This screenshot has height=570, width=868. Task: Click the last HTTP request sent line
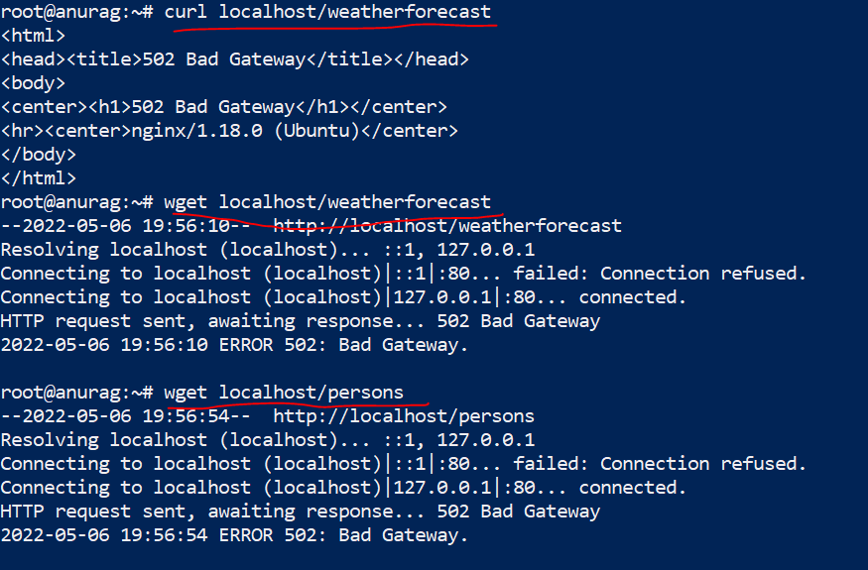coord(300,512)
